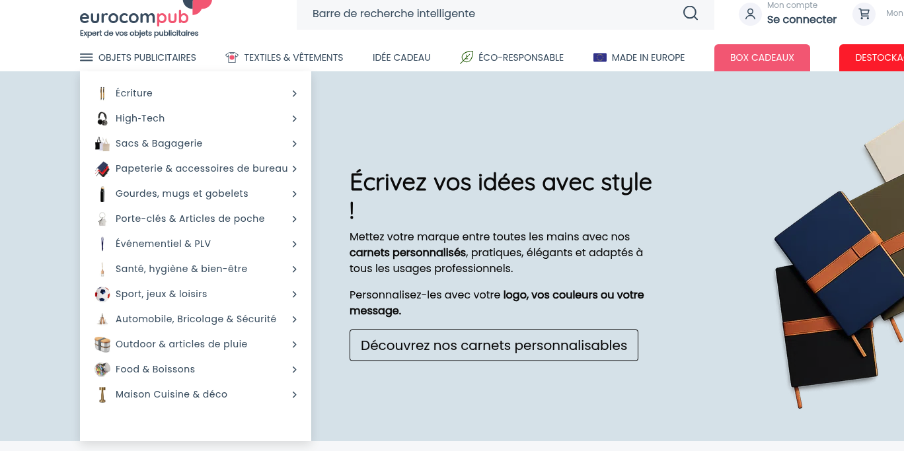This screenshot has height=451, width=904.
Task: Click the hamburger menu icon
Action: tap(87, 57)
